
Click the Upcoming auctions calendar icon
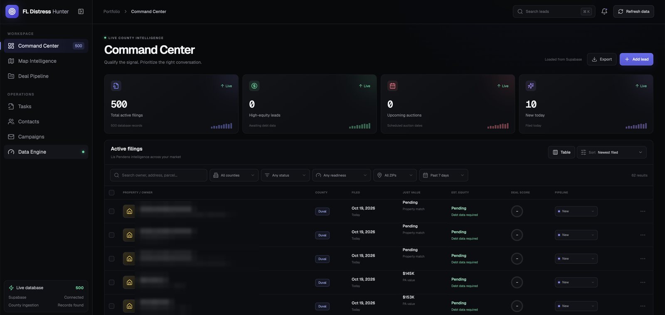(392, 86)
